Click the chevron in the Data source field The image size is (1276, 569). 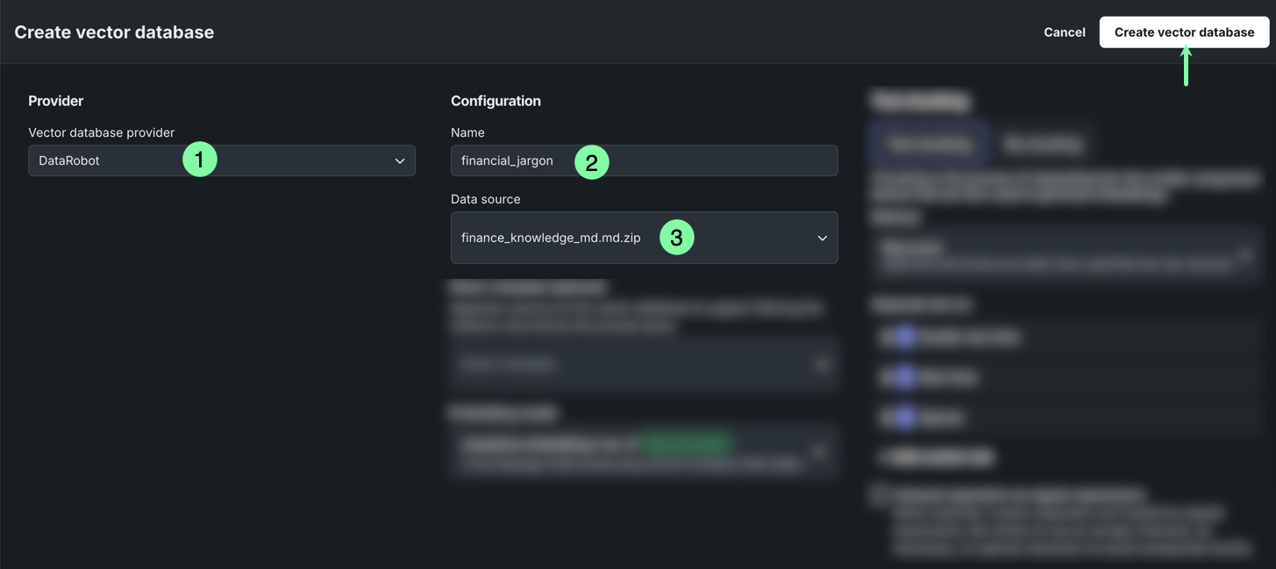822,238
